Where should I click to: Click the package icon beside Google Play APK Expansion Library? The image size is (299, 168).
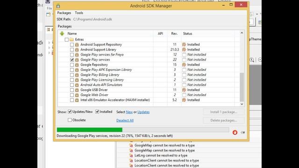point(77,70)
